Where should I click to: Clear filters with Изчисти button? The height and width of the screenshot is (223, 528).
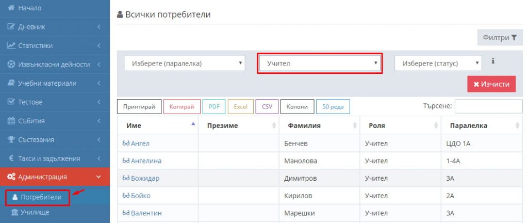click(491, 84)
